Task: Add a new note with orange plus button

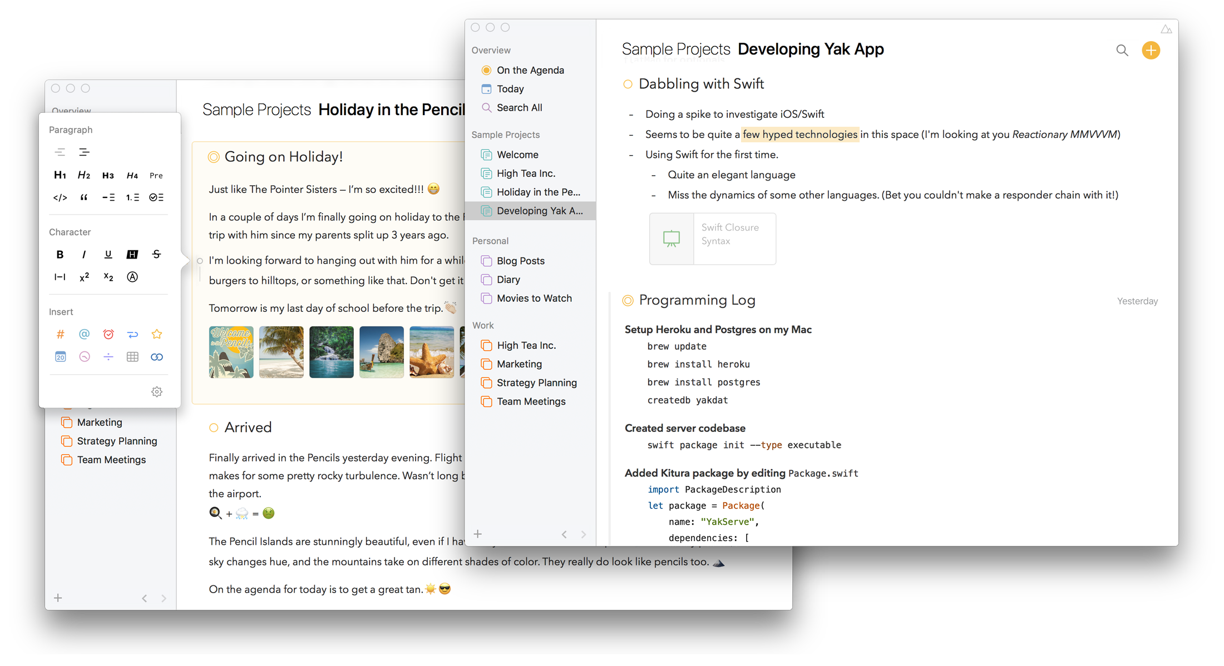Action: click(x=1151, y=51)
